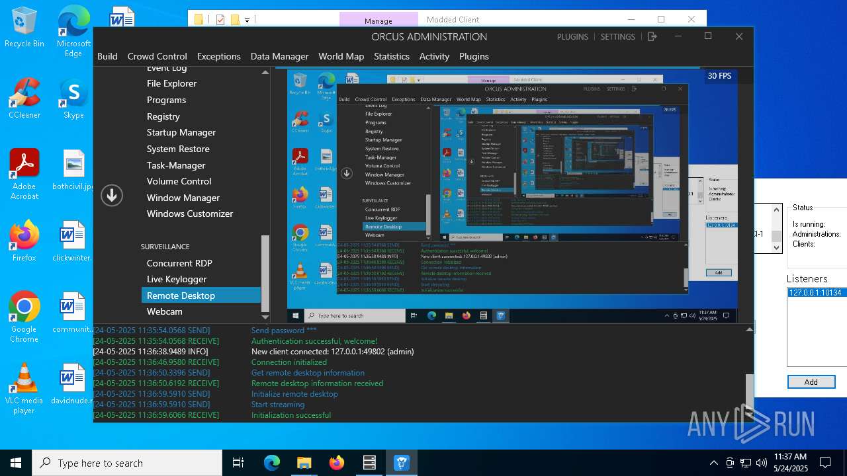Open davidnude Word document on desktop
847x476 pixels.
73,384
